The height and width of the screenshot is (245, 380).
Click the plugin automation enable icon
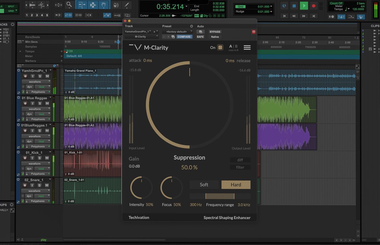coord(200,32)
